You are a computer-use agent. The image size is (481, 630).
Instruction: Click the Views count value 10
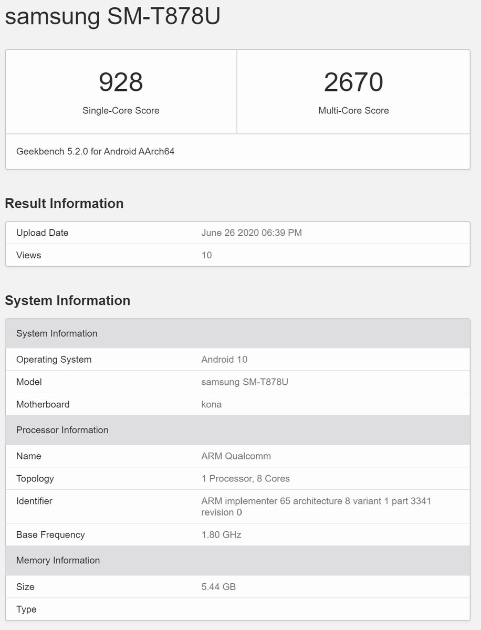206,255
